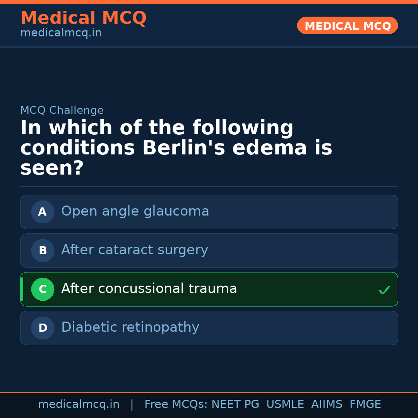Image resolution: width=418 pixels, height=418 pixels.
Task: Choose the After cataract surgery option
Action: pyautogui.click(x=134, y=250)
